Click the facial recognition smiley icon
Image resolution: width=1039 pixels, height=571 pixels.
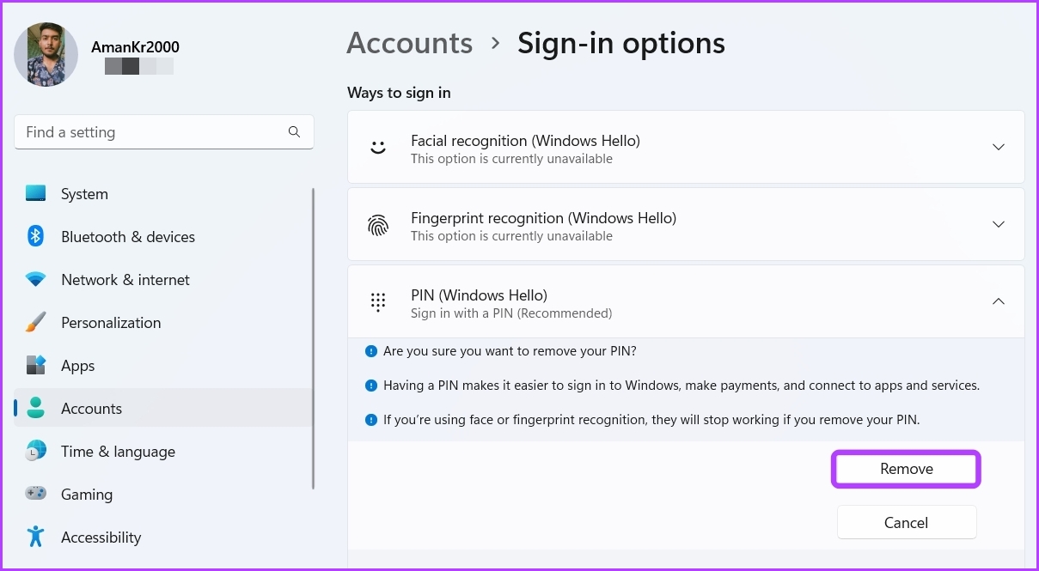point(378,147)
